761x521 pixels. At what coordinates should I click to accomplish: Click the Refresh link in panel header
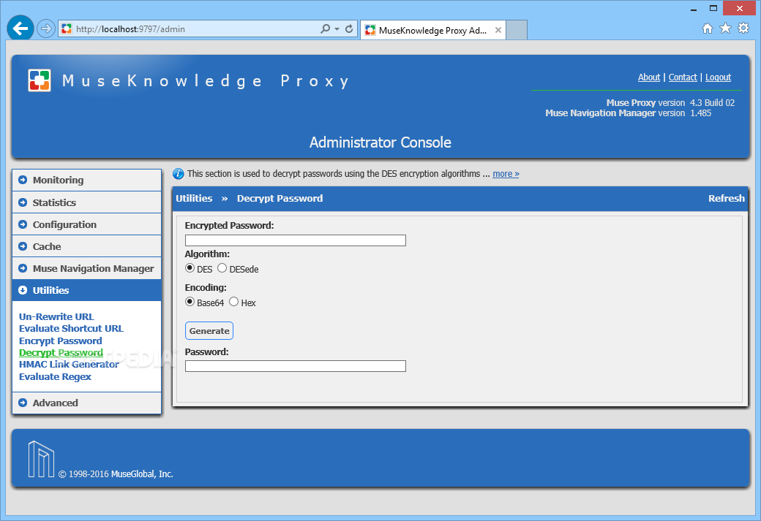[x=726, y=198]
